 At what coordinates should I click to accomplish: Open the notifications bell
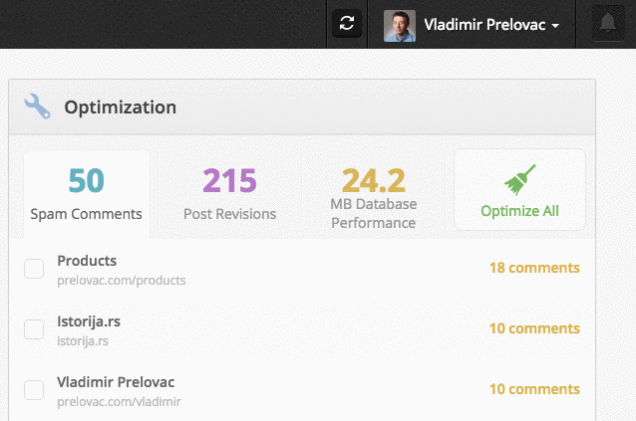point(605,24)
